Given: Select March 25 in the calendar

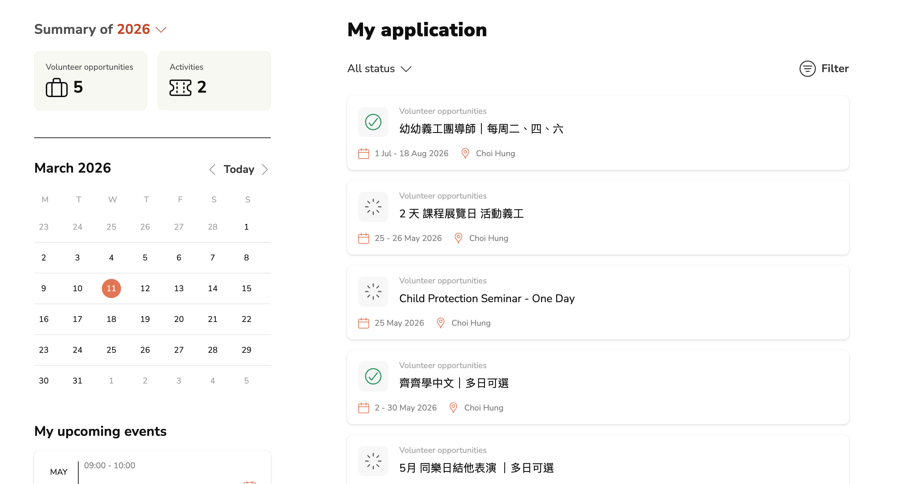Looking at the screenshot, I should click(111, 350).
